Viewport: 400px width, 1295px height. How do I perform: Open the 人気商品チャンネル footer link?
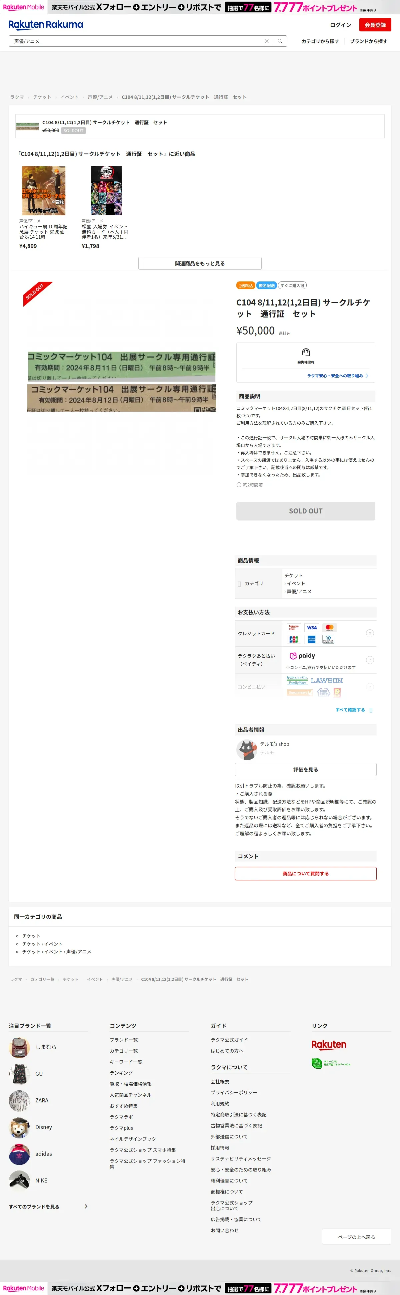(130, 1095)
